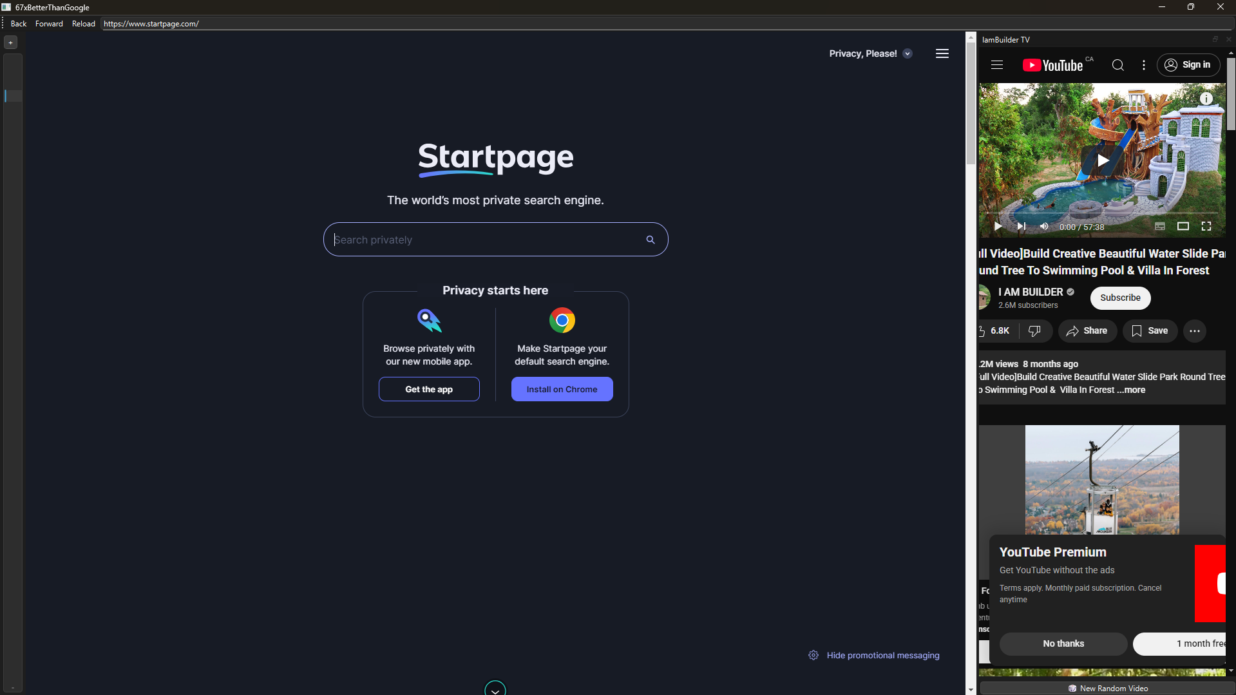Click Hide promotional messaging link
Image resolution: width=1236 pixels, height=695 pixels.
(883, 655)
